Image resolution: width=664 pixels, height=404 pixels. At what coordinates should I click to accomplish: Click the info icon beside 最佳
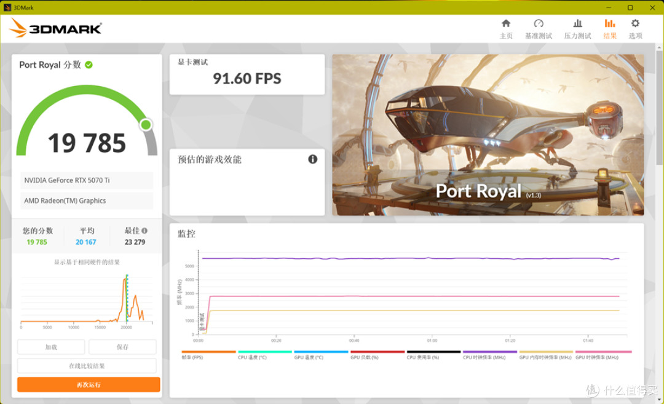click(144, 231)
